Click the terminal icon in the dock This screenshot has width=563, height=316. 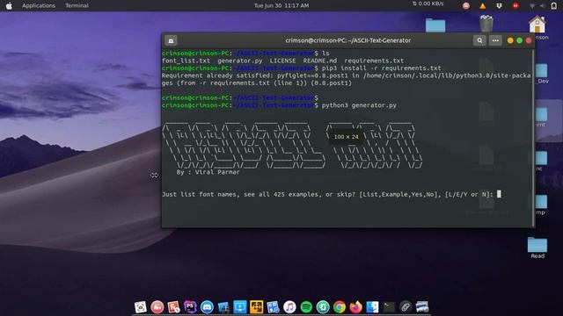pos(389,307)
